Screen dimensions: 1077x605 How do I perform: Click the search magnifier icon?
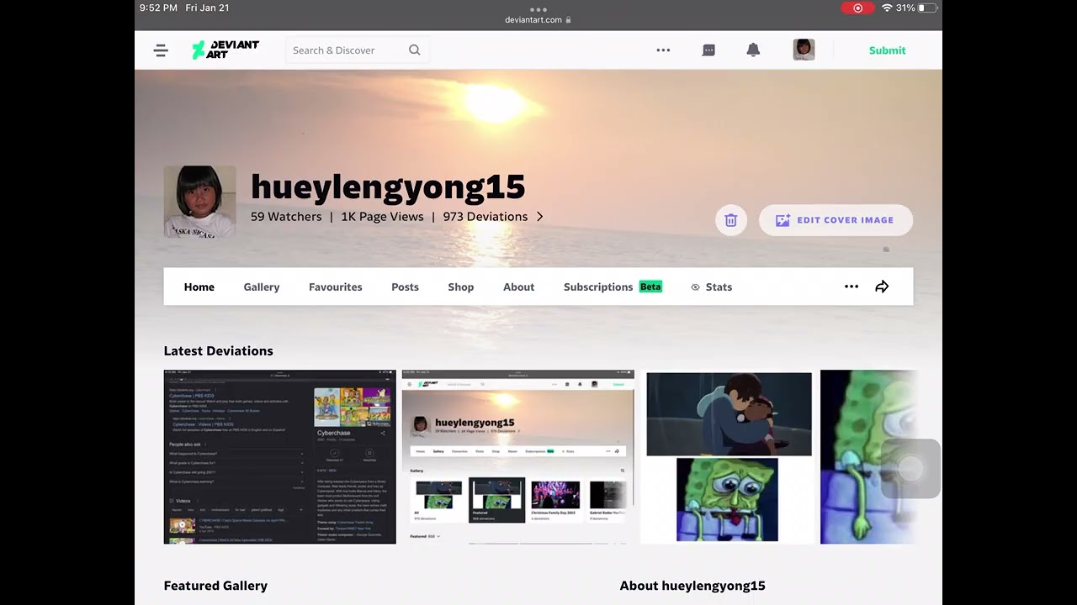click(x=414, y=50)
